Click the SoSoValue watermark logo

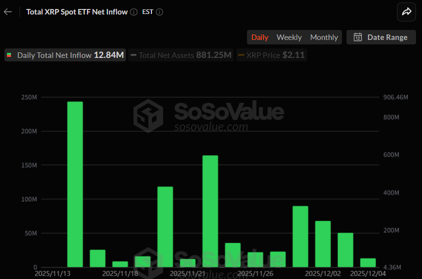coord(148,115)
